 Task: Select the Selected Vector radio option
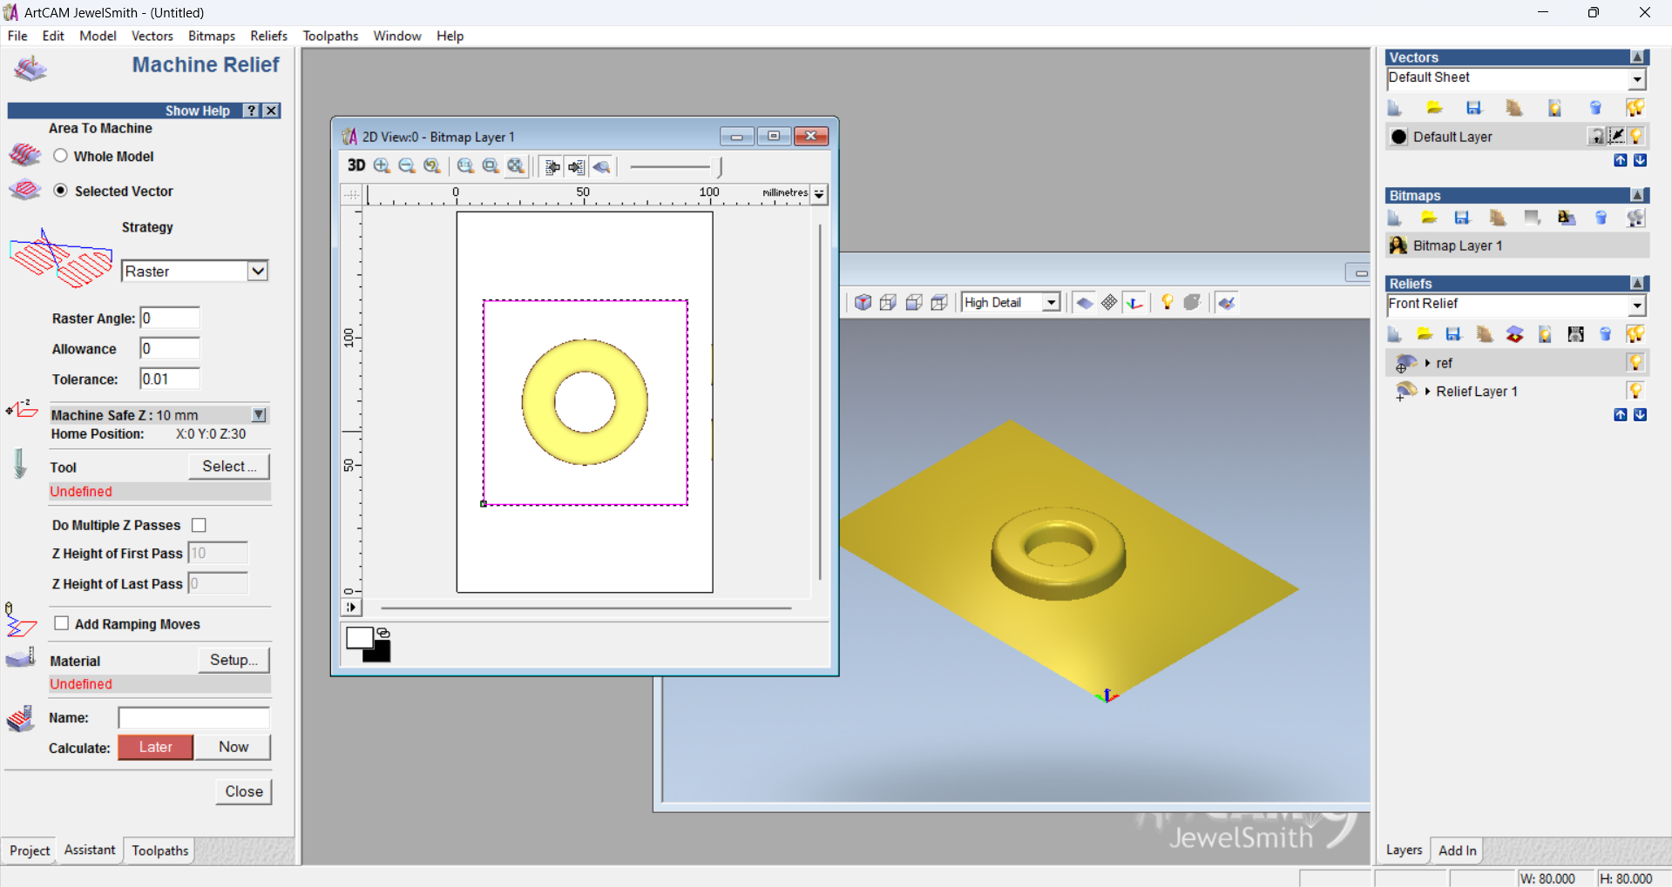(x=60, y=191)
